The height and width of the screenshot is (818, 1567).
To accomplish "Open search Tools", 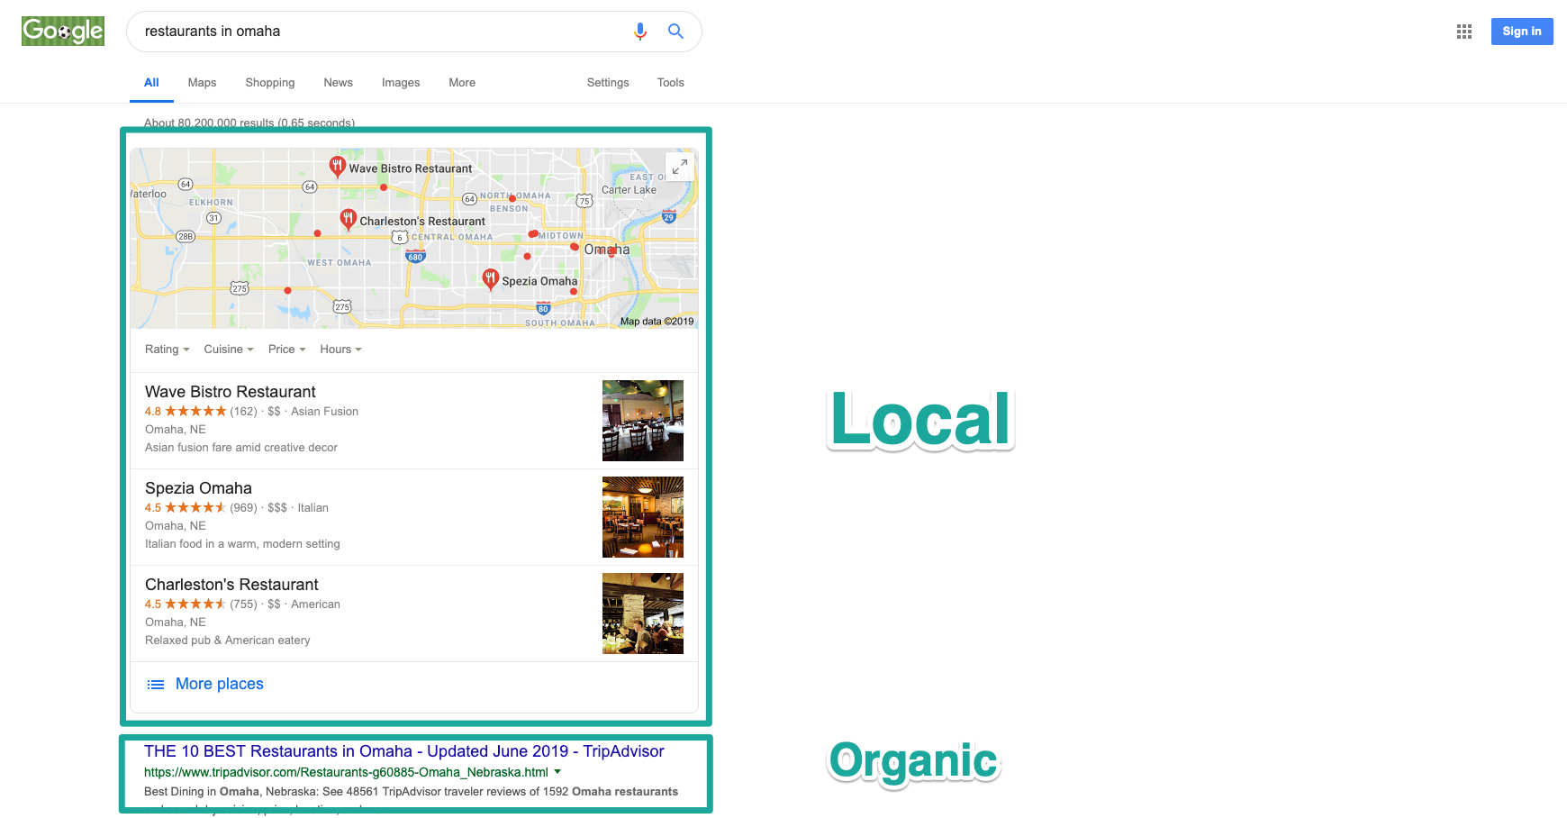I will [x=671, y=82].
